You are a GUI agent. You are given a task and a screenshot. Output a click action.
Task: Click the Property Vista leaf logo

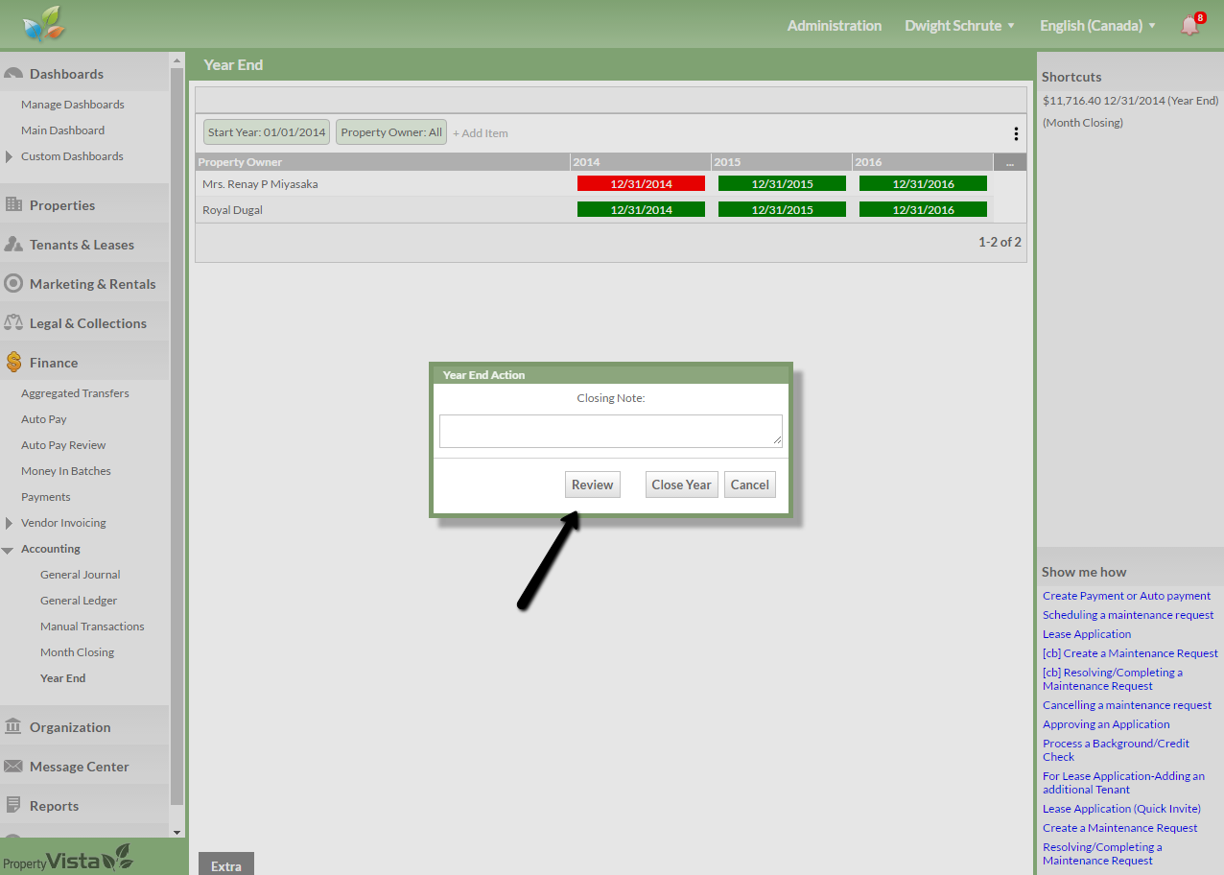[44, 25]
